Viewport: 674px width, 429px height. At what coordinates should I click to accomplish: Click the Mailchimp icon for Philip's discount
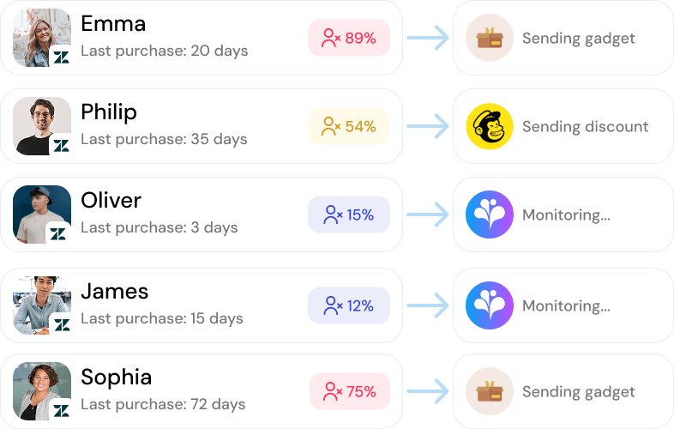click(x=490, y=126)
